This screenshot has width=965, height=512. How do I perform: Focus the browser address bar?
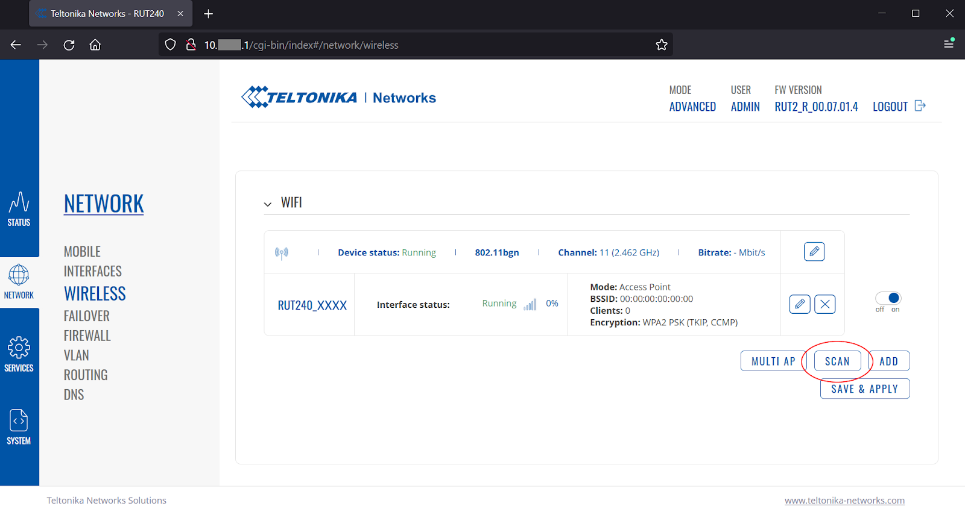pos(416,45)
